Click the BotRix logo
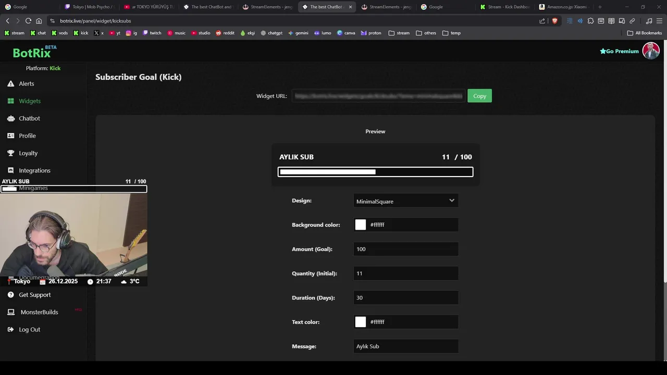Screen dimensions: 667x375 tap(34, 52)
